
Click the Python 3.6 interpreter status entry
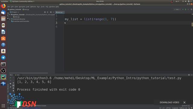[x=183, y=108]
